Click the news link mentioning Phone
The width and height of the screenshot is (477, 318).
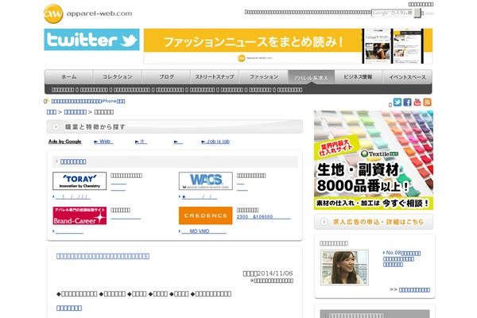(x=88, y=101)
